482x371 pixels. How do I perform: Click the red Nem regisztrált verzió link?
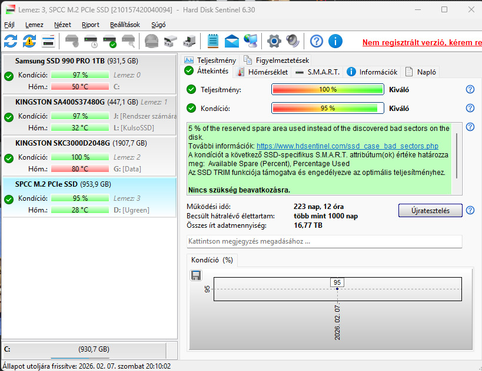pos(422,42)
